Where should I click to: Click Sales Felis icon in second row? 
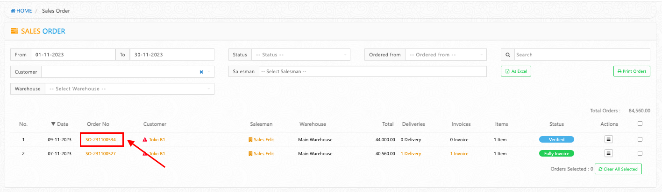250,154
